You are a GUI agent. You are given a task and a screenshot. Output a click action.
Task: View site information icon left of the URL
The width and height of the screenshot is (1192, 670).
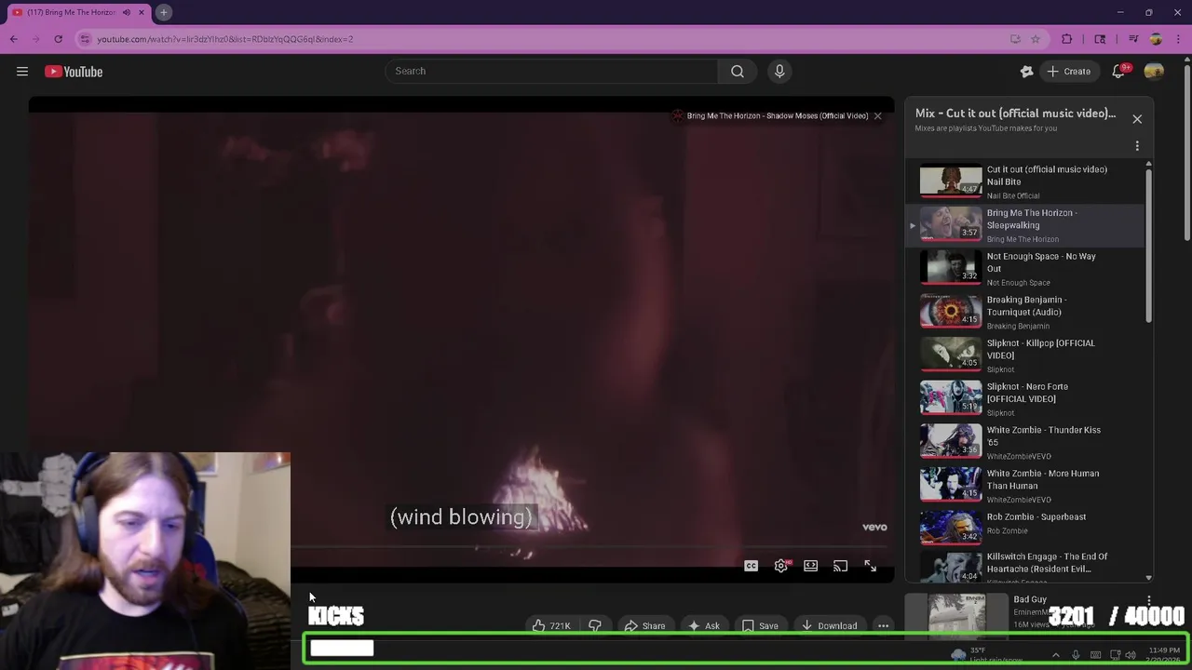(85, 39)
